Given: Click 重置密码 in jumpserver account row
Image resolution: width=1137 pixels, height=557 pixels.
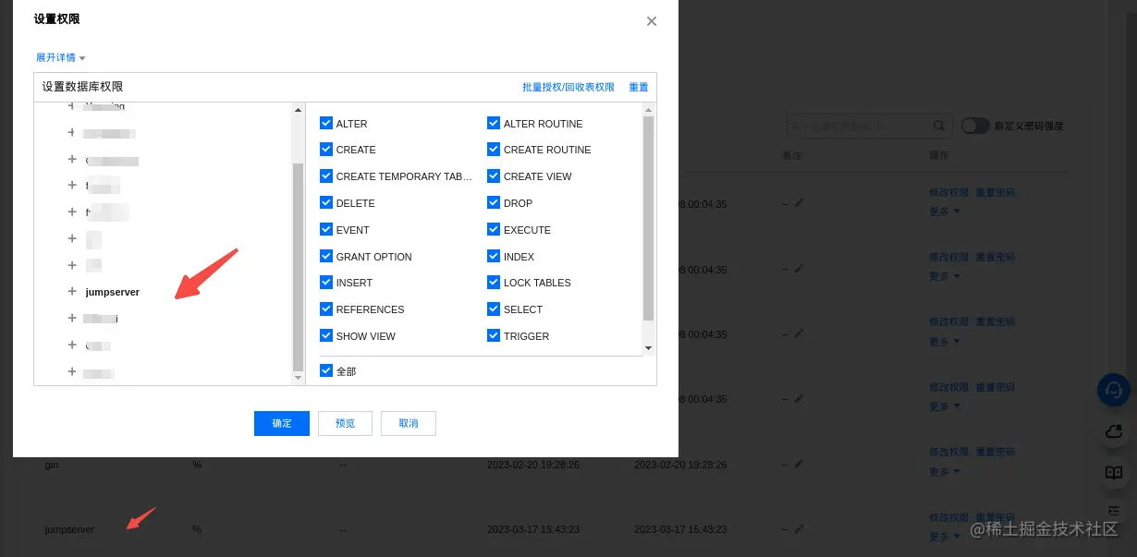Looking at the screenshot, I should [x=996, y=517].
